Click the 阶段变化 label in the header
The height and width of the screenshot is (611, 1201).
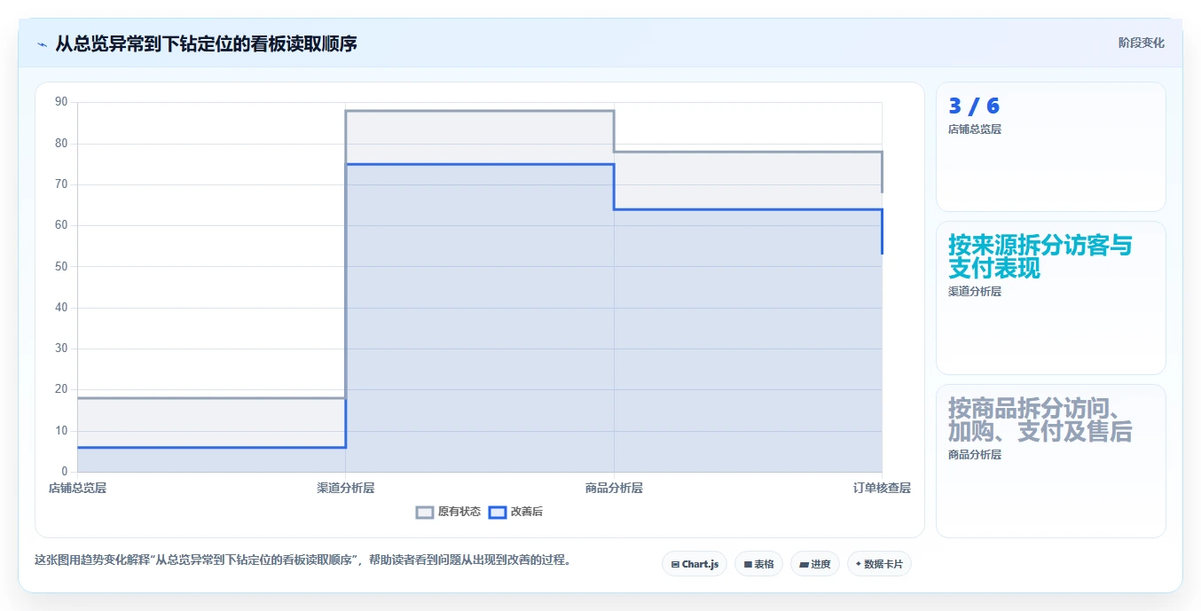coord(1141,43)
